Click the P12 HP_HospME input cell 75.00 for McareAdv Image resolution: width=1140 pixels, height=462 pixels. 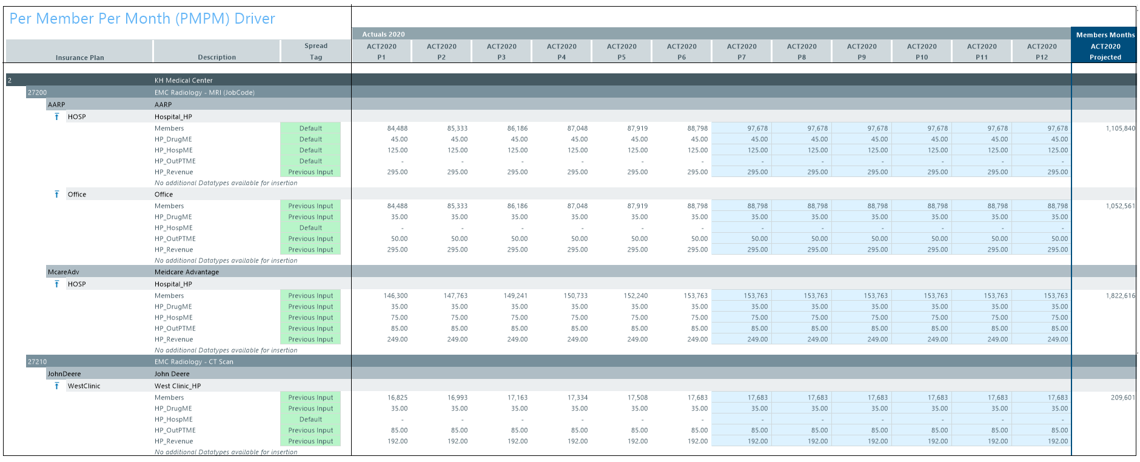[1041, 317]
